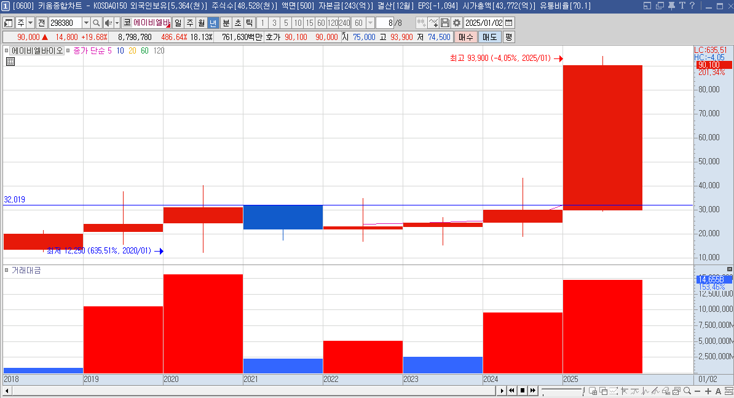
Task: Open dropdown arrow next to speaker icon
Action: click(x=117, y=23)
